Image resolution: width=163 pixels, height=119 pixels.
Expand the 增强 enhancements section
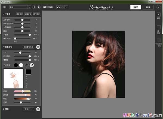[4, 109]
